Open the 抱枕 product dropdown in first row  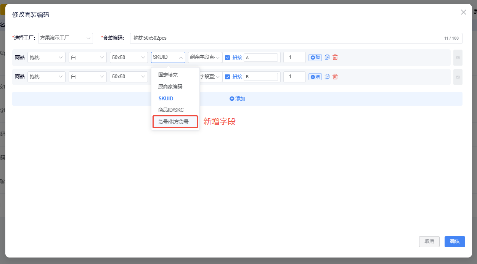point(46,57)
